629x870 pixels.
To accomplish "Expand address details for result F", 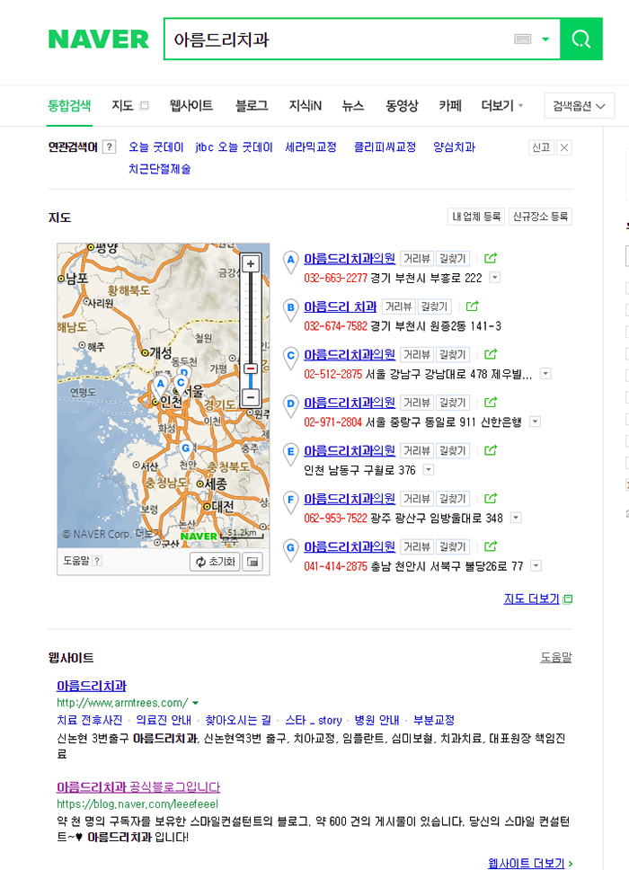I will click(516, 518).
